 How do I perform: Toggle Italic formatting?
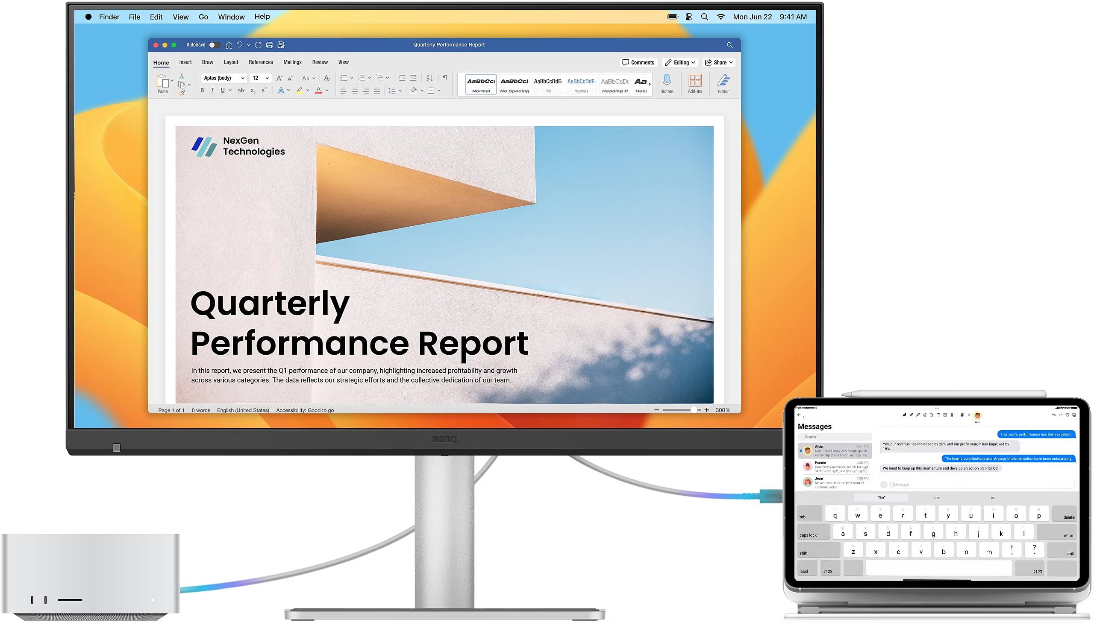(x=212, y=91)
